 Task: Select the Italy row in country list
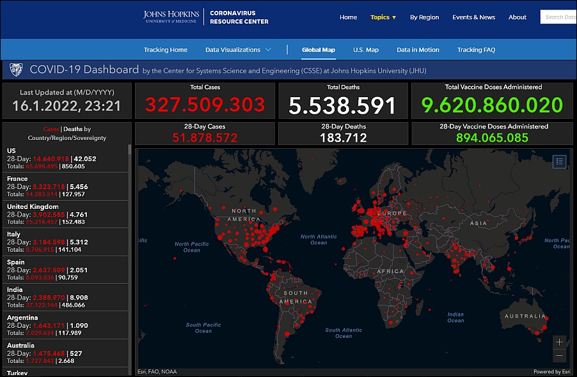(x=65, y=242)
